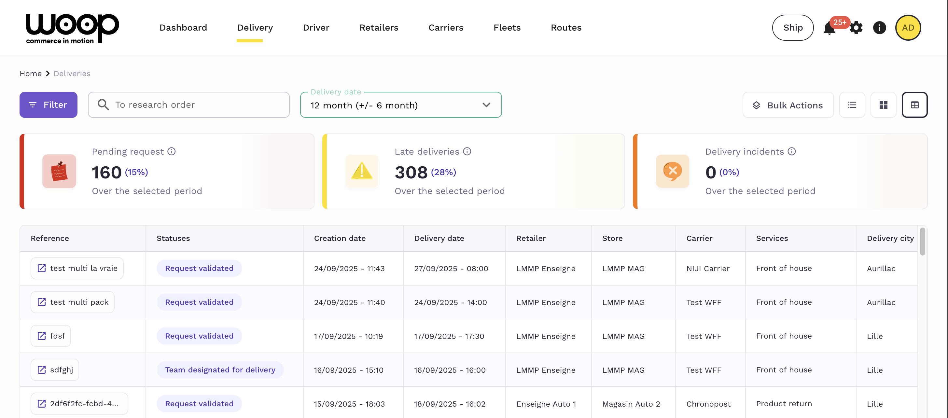Image resolution: width=948 pixels, height=418 pixels.
Task: Switch to list view layout
Action: coord(852,105)
